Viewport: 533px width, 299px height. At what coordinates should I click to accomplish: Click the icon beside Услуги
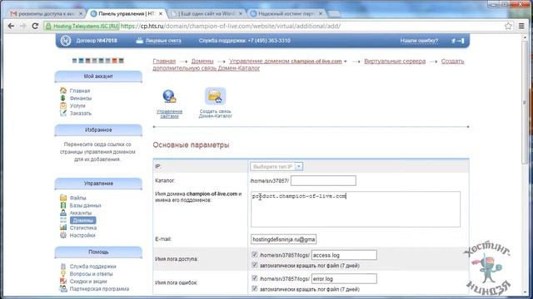pos(63,105)
